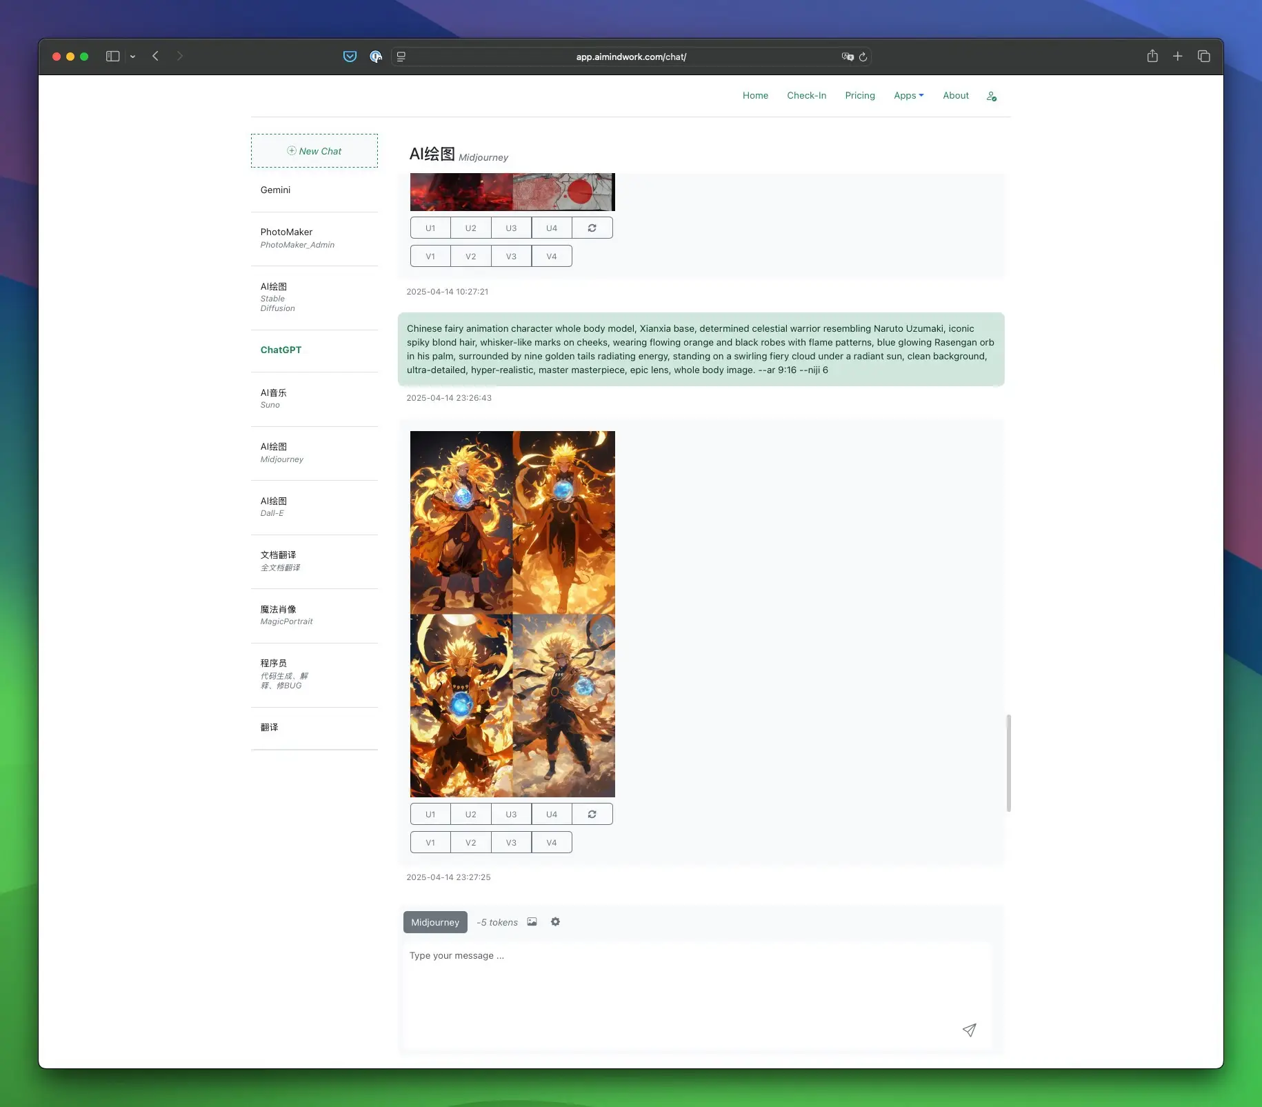The width and height of the screenshot is (1262, 1107).
Task: Show the Safari tab overview
Action: tap(1203, 57)
